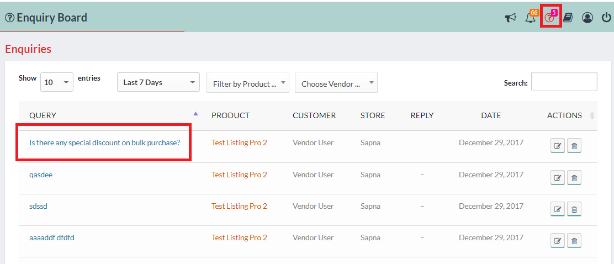Sort table by ACTIONS column arrows

click(x=592, y=115)
